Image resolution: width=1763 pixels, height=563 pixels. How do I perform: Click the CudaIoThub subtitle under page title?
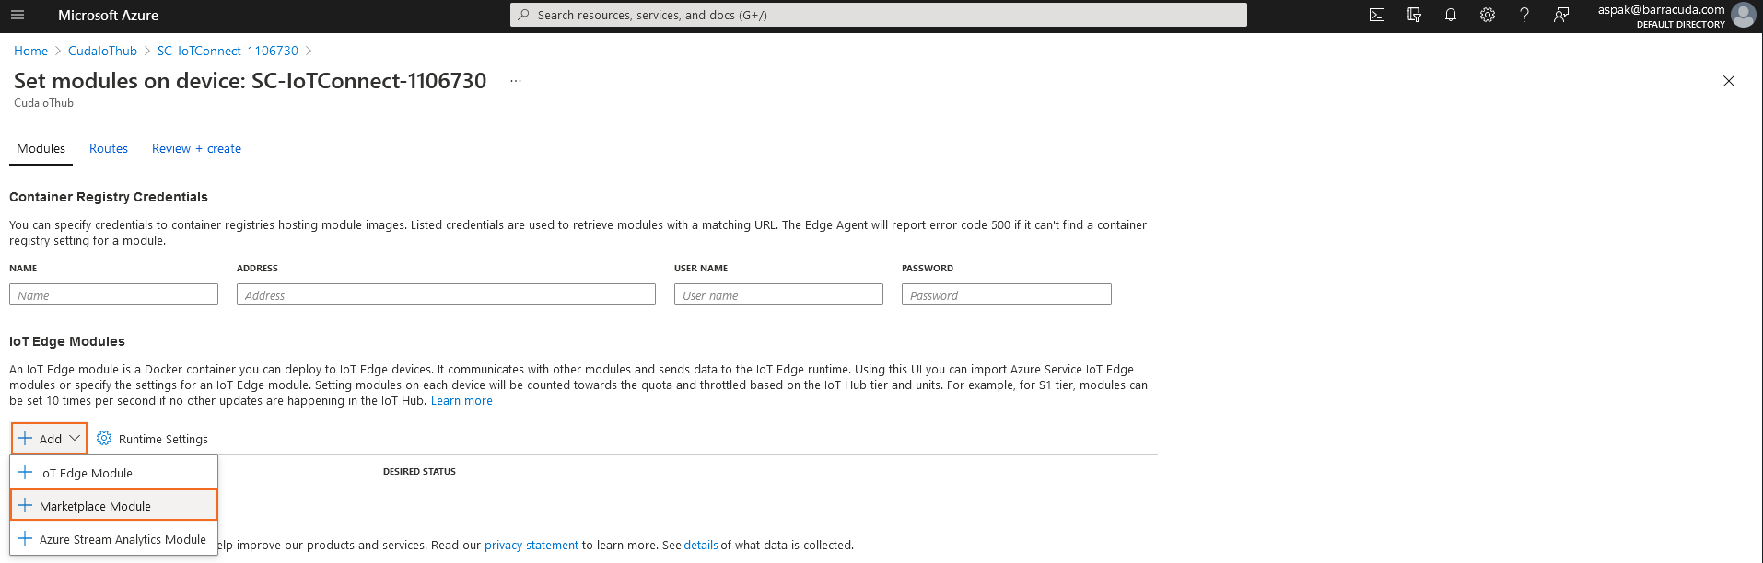(43, 103)
